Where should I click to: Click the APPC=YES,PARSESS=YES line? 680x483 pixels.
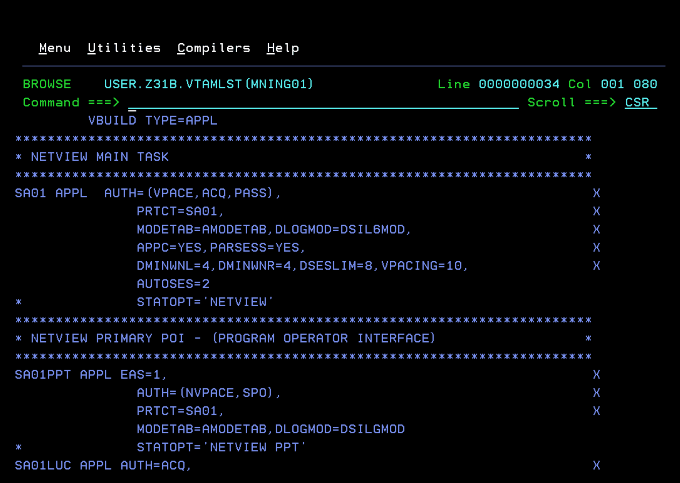[x=220, y=248]
